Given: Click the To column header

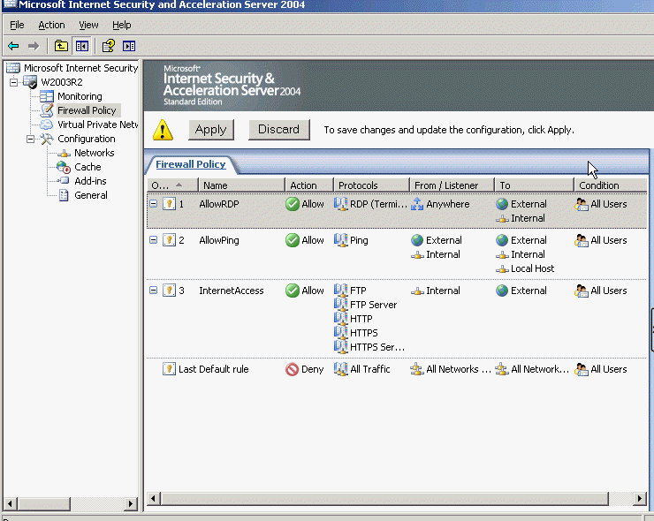Looking at the screenshot, I should [534, 185].
